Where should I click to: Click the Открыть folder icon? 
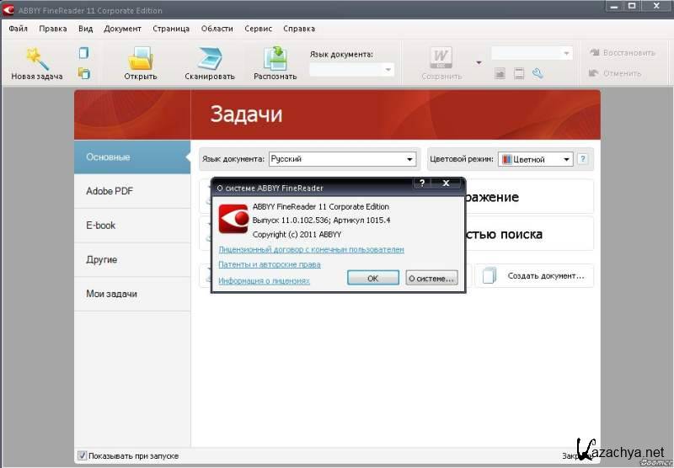tap(140, 57)
